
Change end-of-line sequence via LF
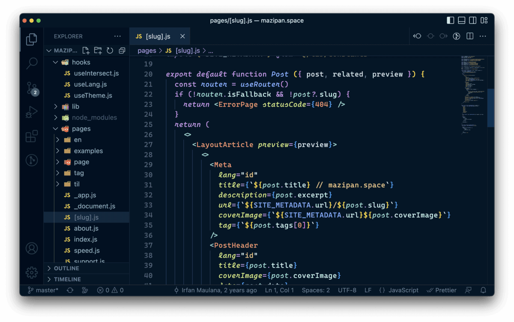368,290
